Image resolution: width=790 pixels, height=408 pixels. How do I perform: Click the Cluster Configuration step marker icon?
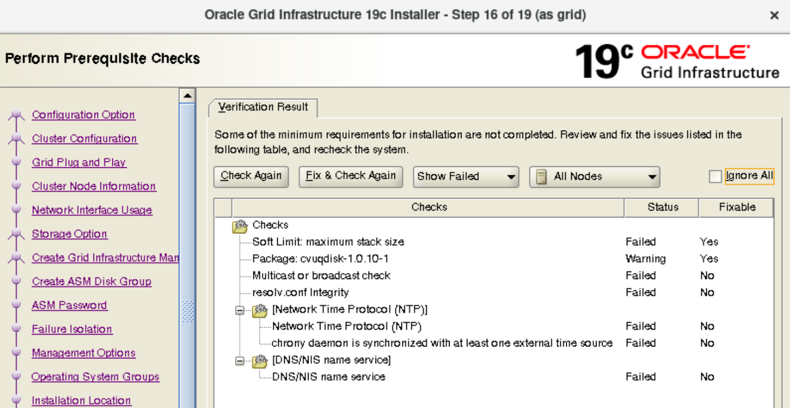click(17, 139)
